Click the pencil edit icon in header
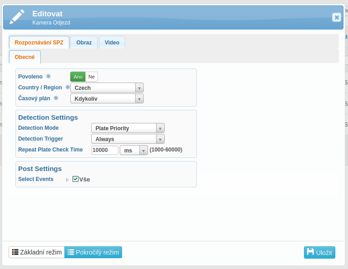This screenshot has height=269, width=348. coord(17,17)
